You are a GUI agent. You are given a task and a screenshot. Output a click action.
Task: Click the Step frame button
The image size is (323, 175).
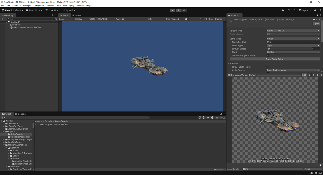[x=184, y=10]
